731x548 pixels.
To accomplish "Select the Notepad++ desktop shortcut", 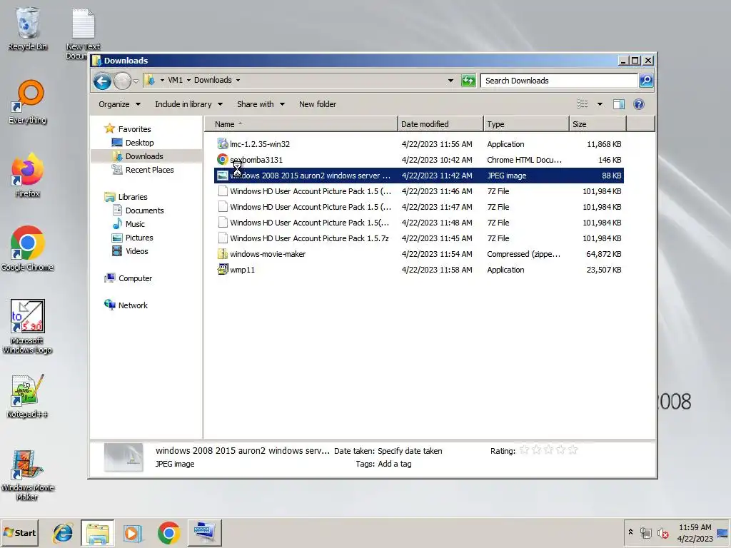I will [x=27, y=396].
